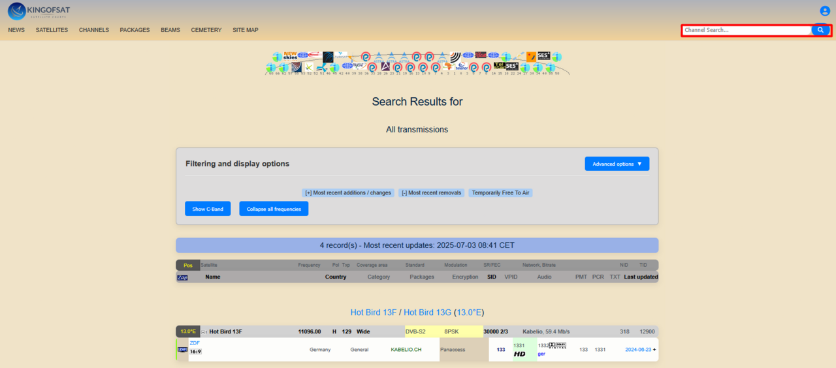The width and height of the screenshot is (836, 368).
Task: Open the user account icon
Action: coord(825,10)
